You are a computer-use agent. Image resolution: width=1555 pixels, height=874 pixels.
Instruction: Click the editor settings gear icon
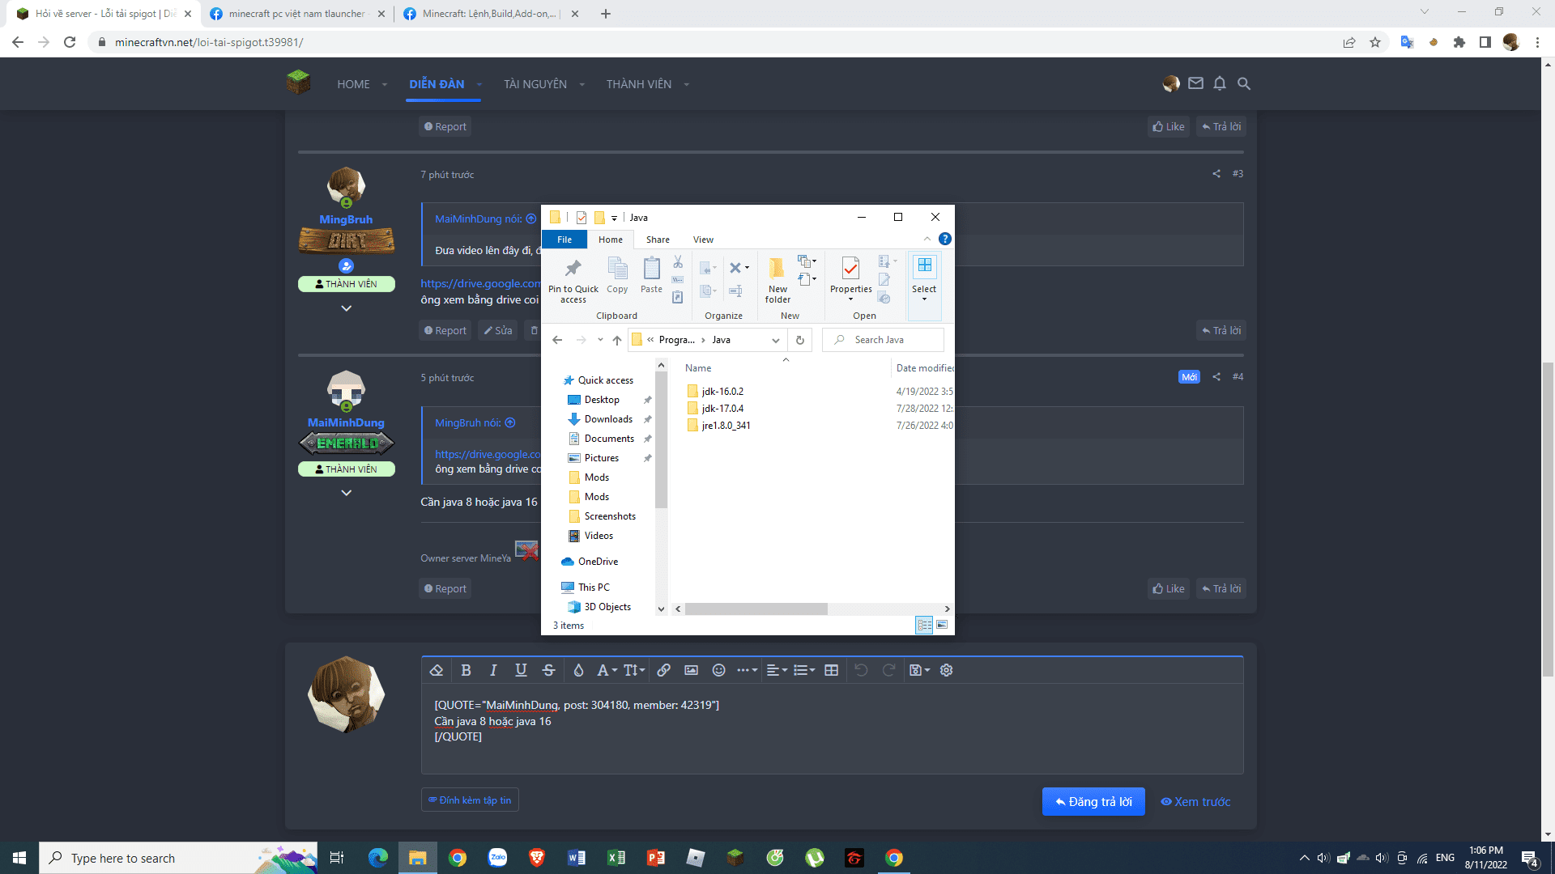(x=946, y=670)
